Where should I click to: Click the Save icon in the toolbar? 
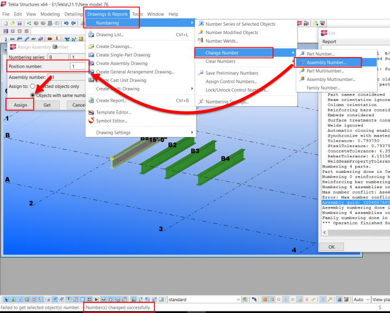coord(19,23)
